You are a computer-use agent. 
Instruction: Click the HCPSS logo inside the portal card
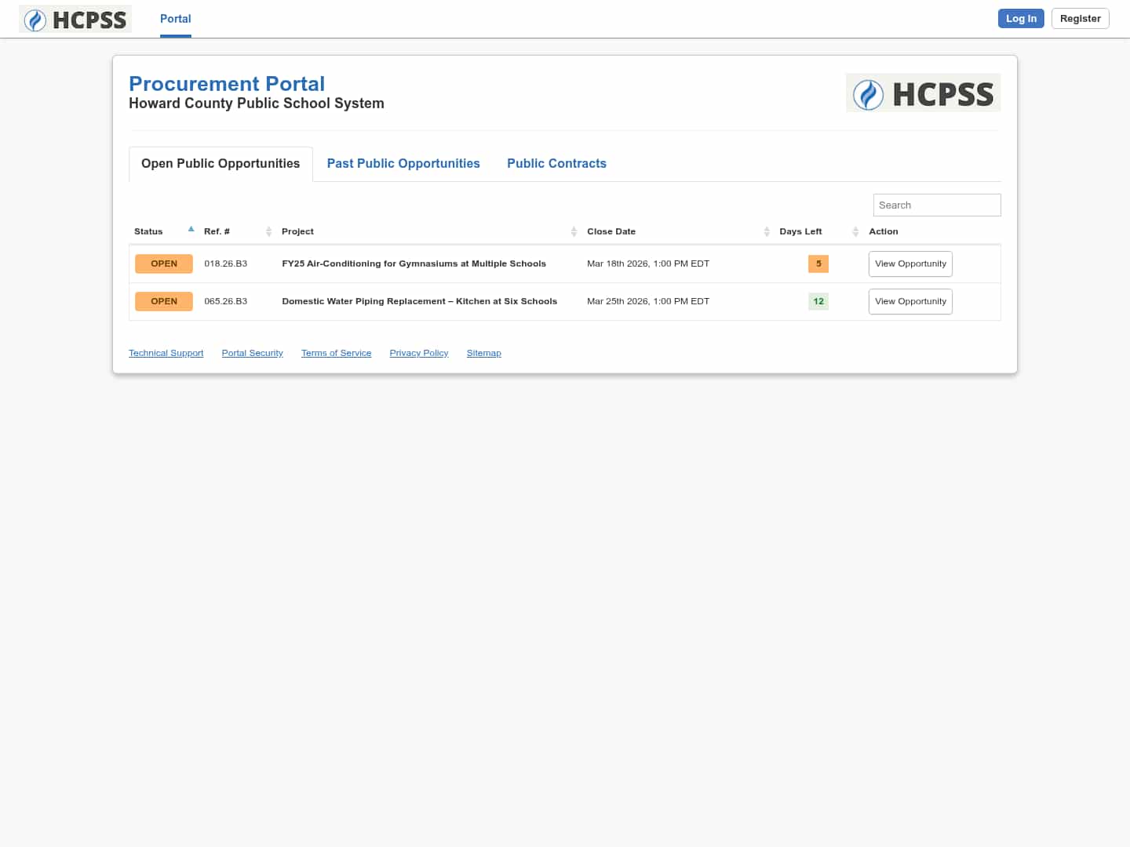coord(923,93)
